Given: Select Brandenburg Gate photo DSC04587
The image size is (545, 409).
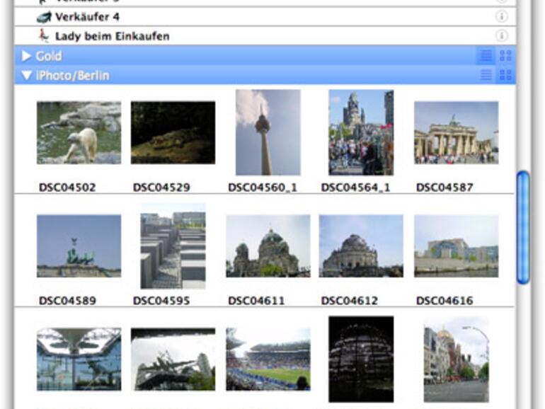Looking at the screenshot, I should 457,132.
